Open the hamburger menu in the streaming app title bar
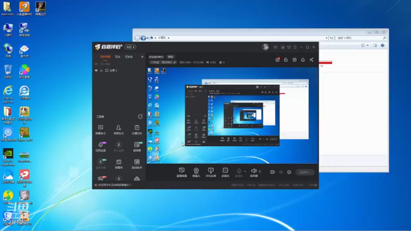 click(x=295, y=47)
